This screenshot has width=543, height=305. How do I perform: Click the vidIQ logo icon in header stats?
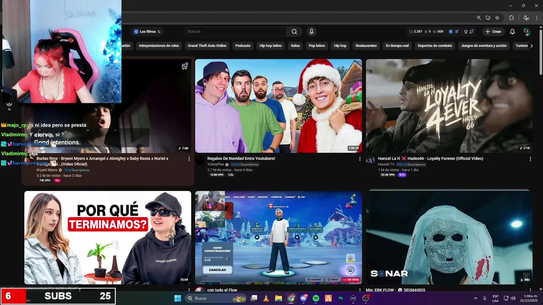tap(451, 31)
